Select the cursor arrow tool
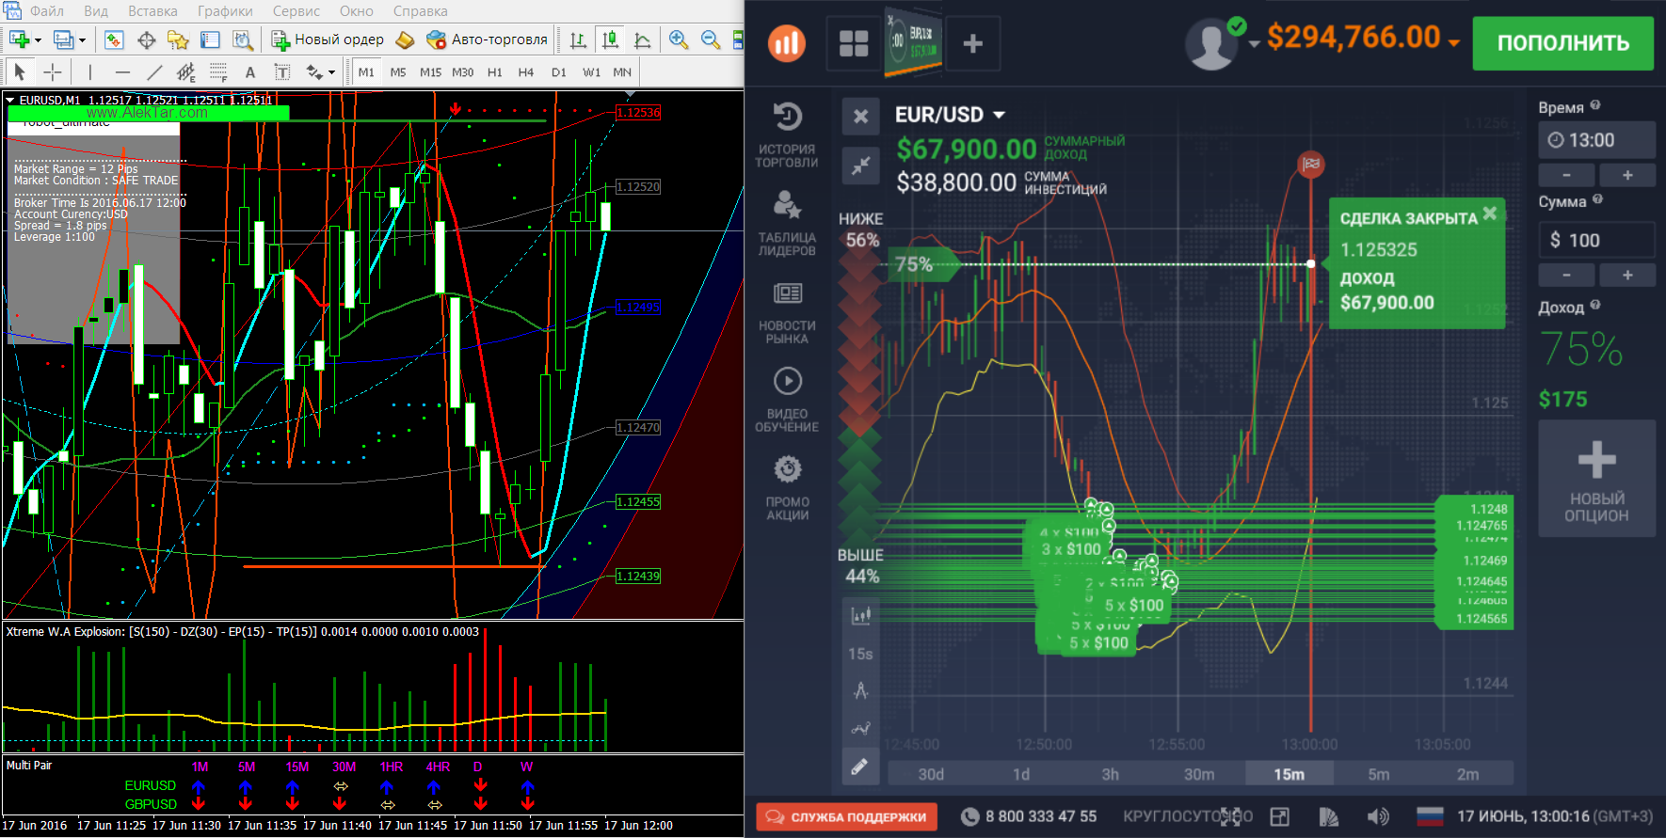 (x=20, y=71)
